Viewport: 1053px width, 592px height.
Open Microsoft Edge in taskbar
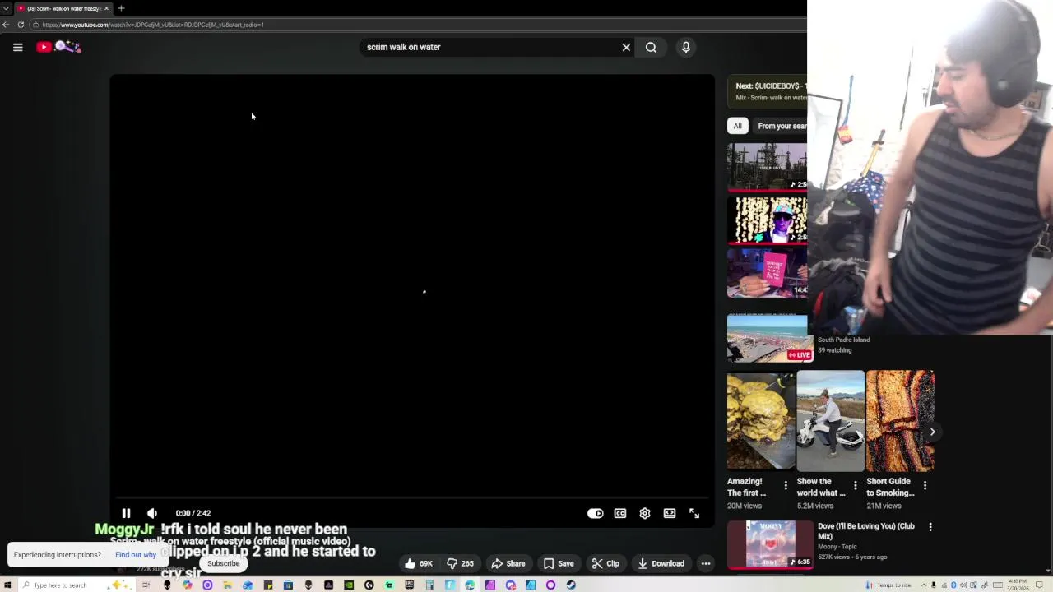pyautogui.click(x=470, y=585)
